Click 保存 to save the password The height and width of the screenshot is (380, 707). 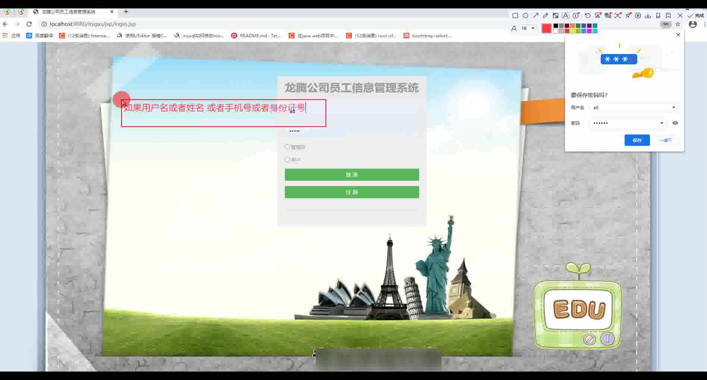637,140
